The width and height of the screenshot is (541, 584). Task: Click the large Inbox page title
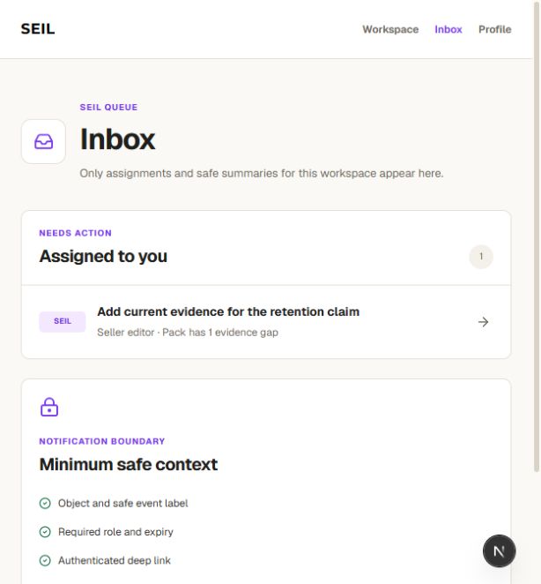[117, 139]
